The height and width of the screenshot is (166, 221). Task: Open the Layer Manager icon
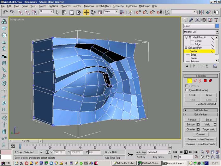[217, 12]
